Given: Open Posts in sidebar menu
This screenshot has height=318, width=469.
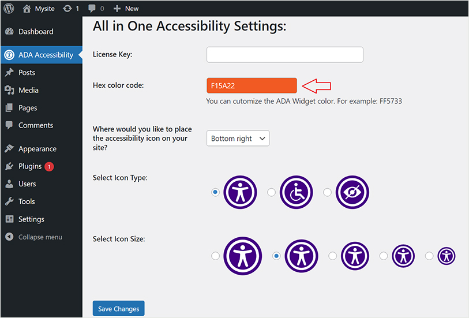Looking at the screenshot, I should (27, 72).
